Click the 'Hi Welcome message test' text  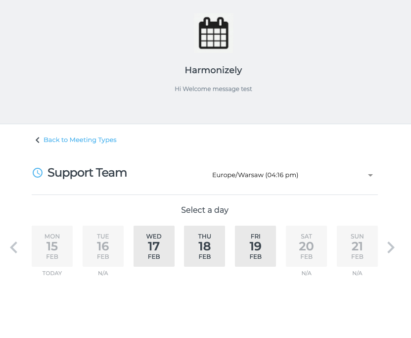pos(213,89)
